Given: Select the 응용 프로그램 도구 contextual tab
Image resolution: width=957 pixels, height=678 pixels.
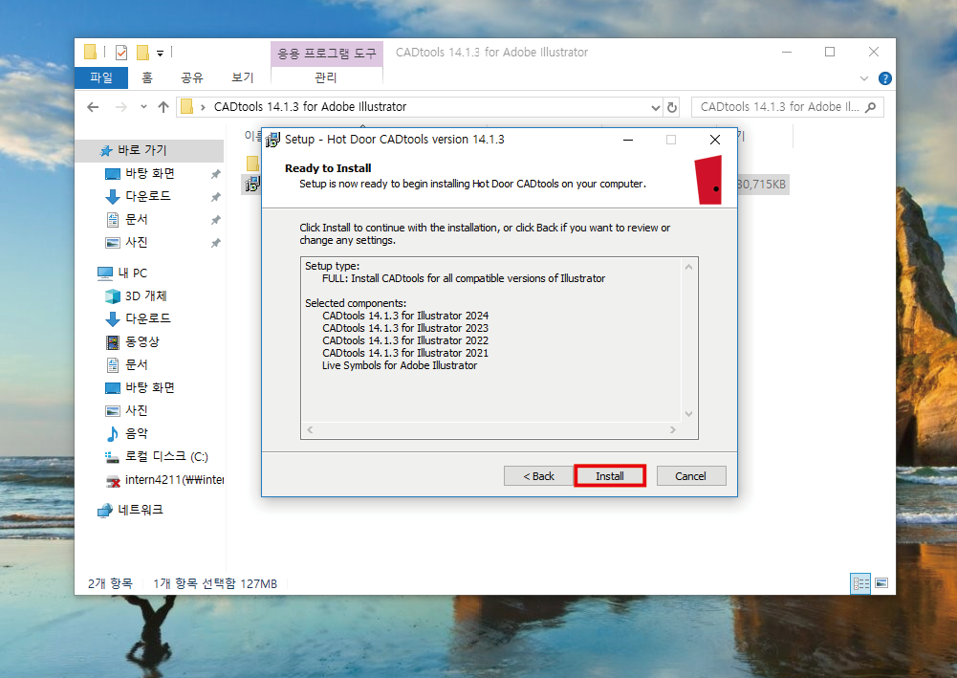Looking at the screenshot, I should pos(327,54).
